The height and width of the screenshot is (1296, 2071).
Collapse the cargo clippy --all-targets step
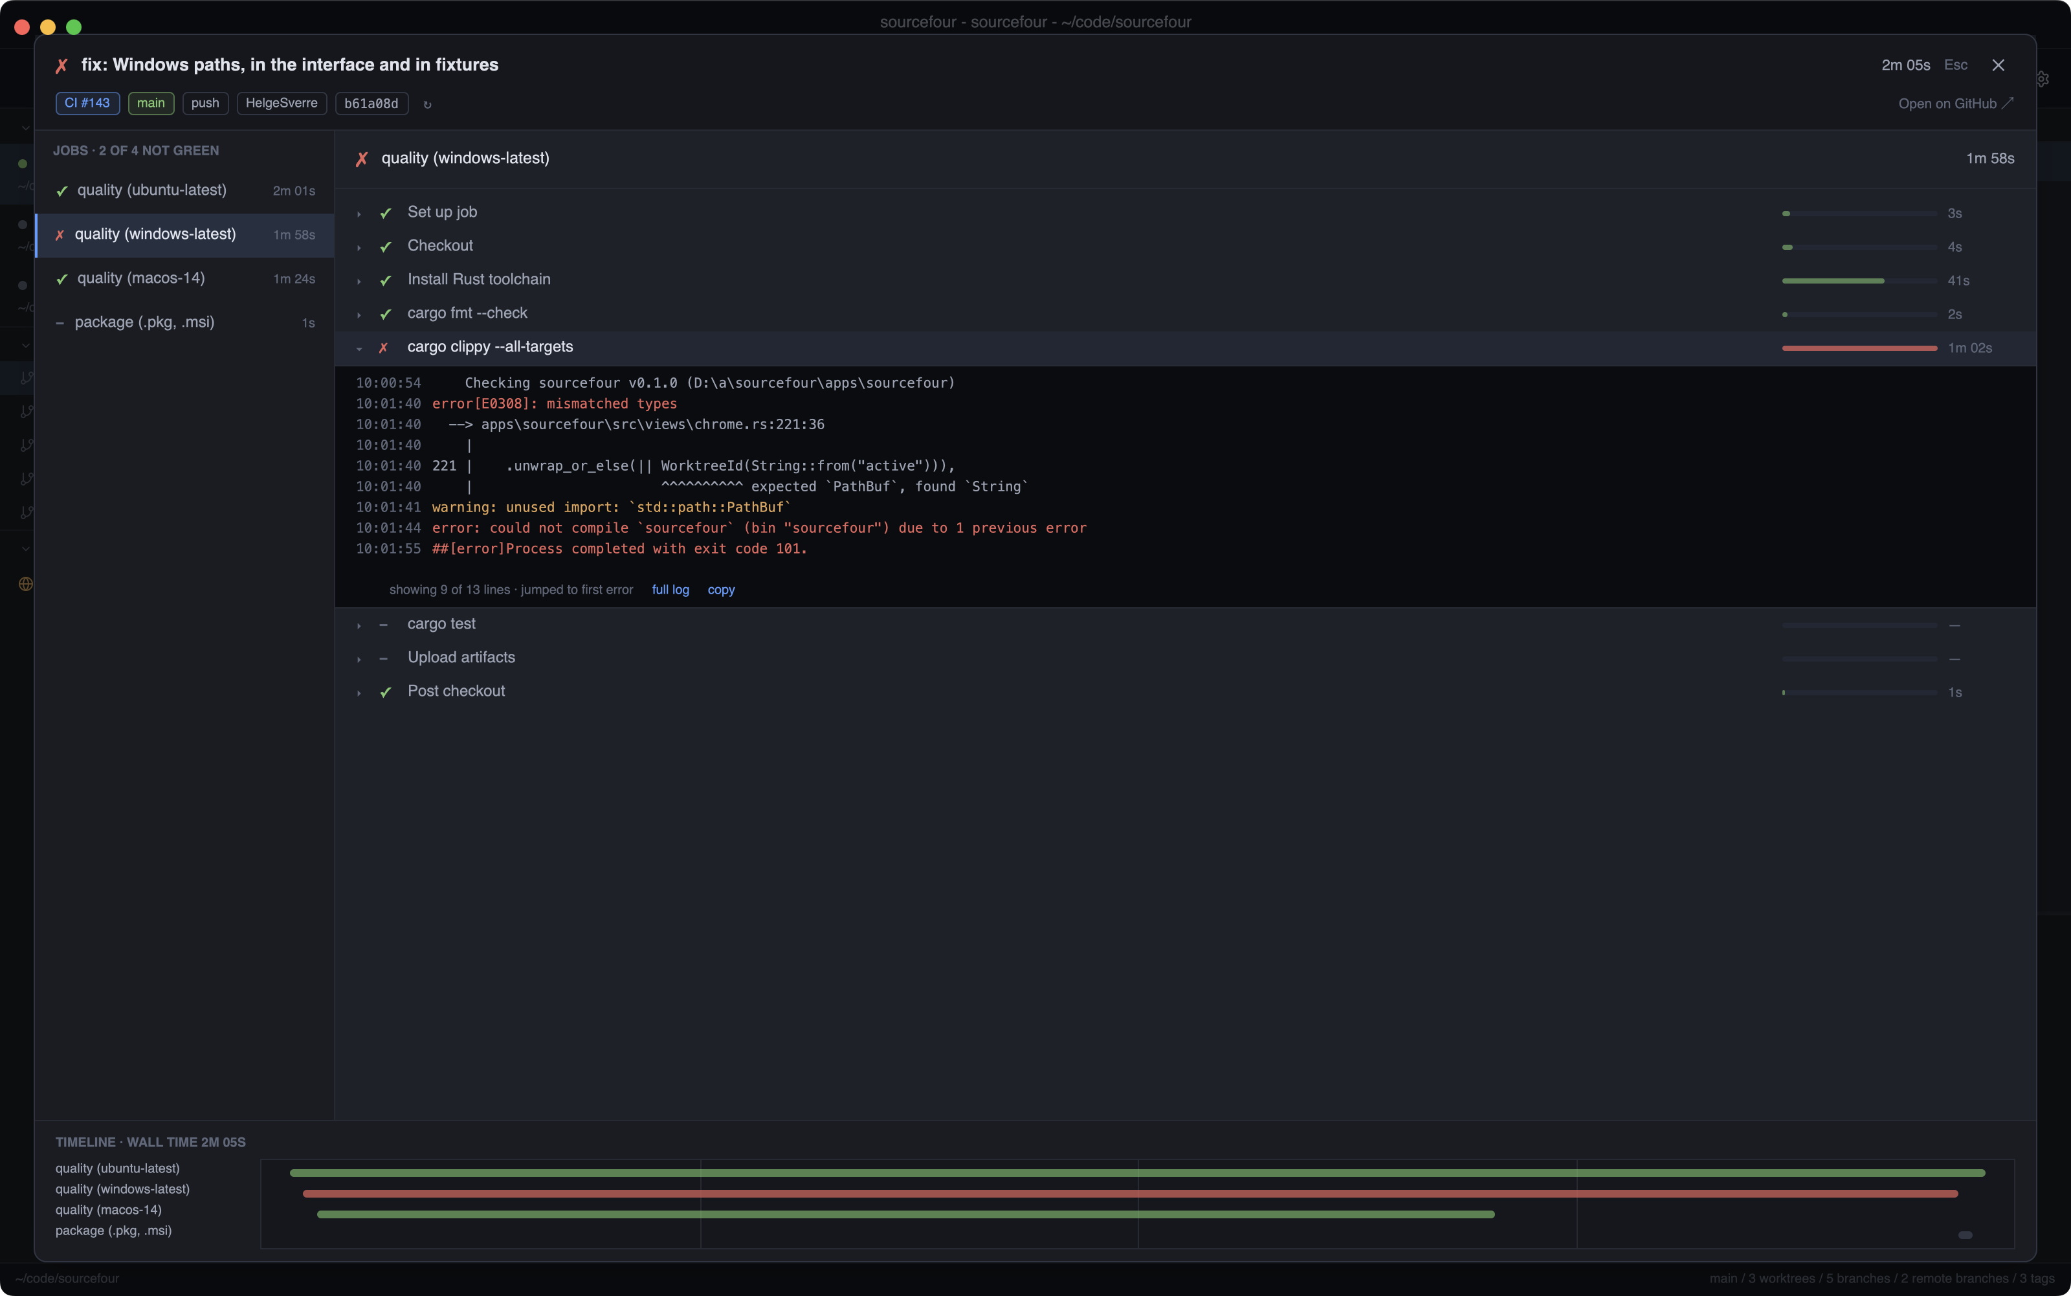point(359,348)
